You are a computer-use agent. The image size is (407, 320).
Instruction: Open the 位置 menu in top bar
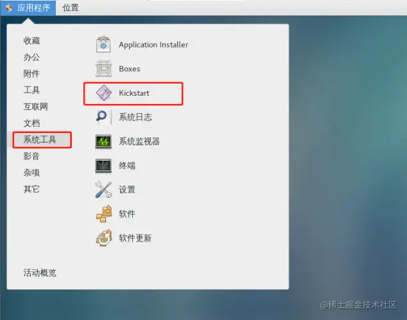(71, 8)
